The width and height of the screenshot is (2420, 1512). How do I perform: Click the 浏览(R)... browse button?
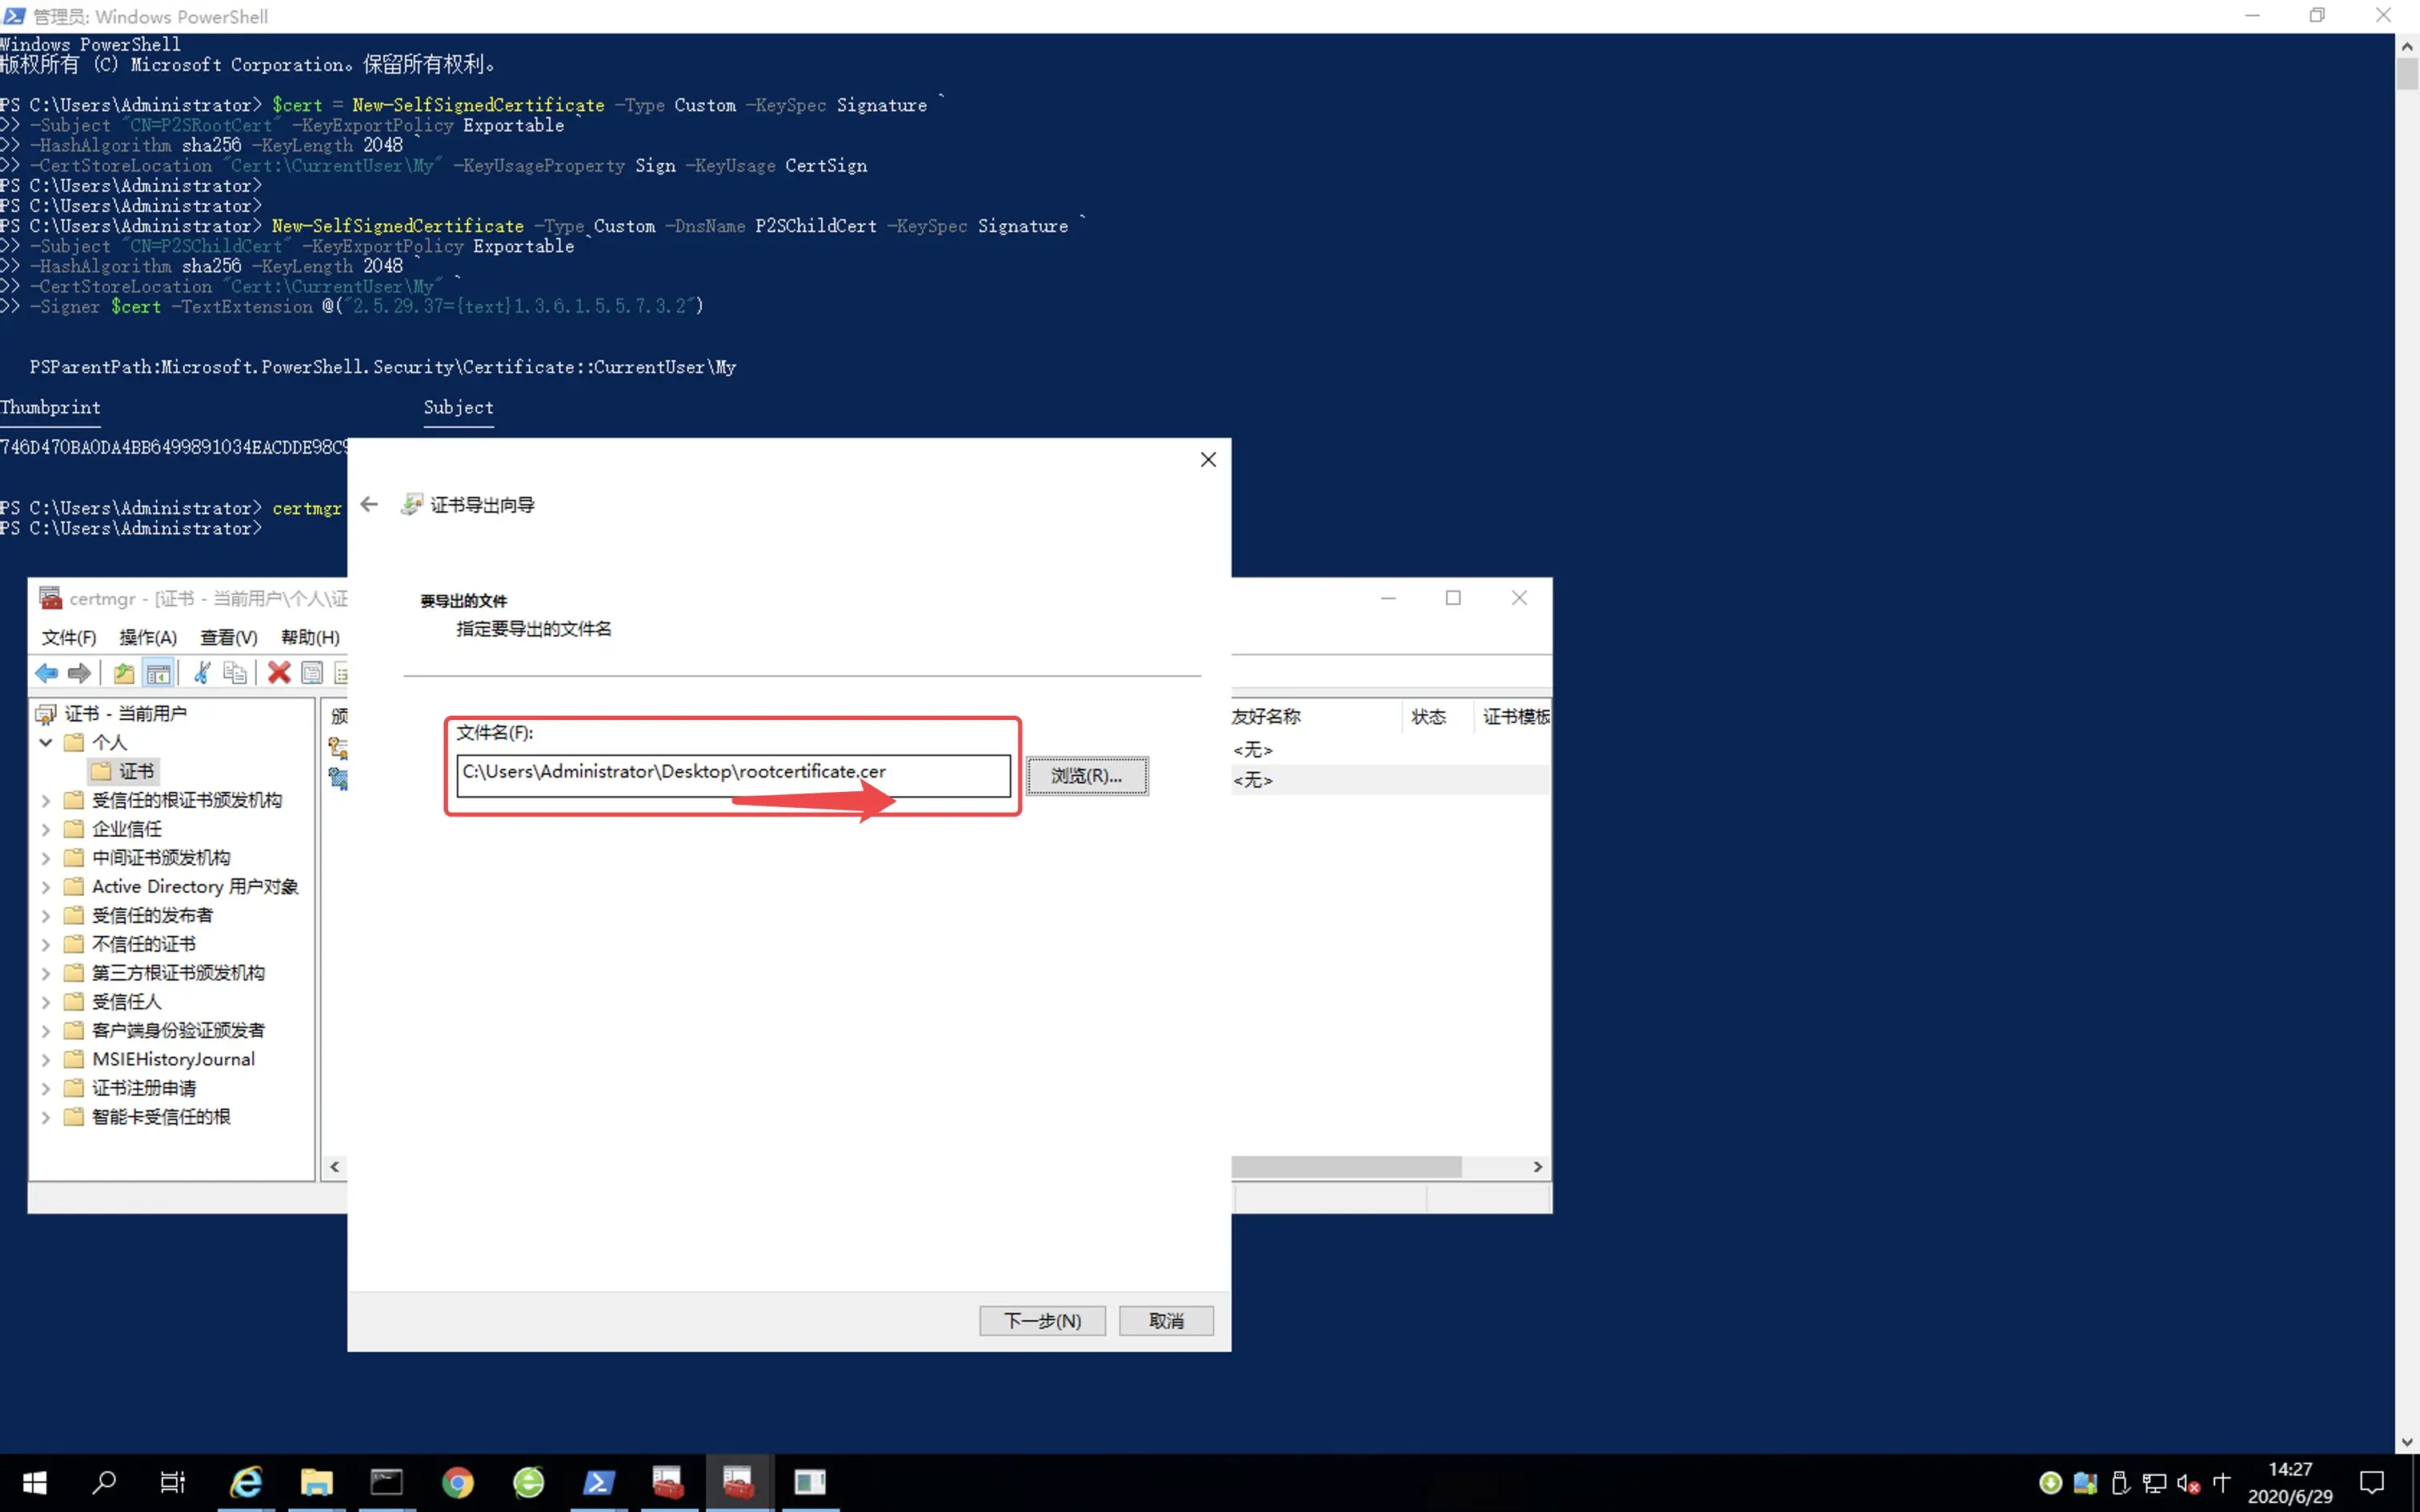(x=1087, y=776)
